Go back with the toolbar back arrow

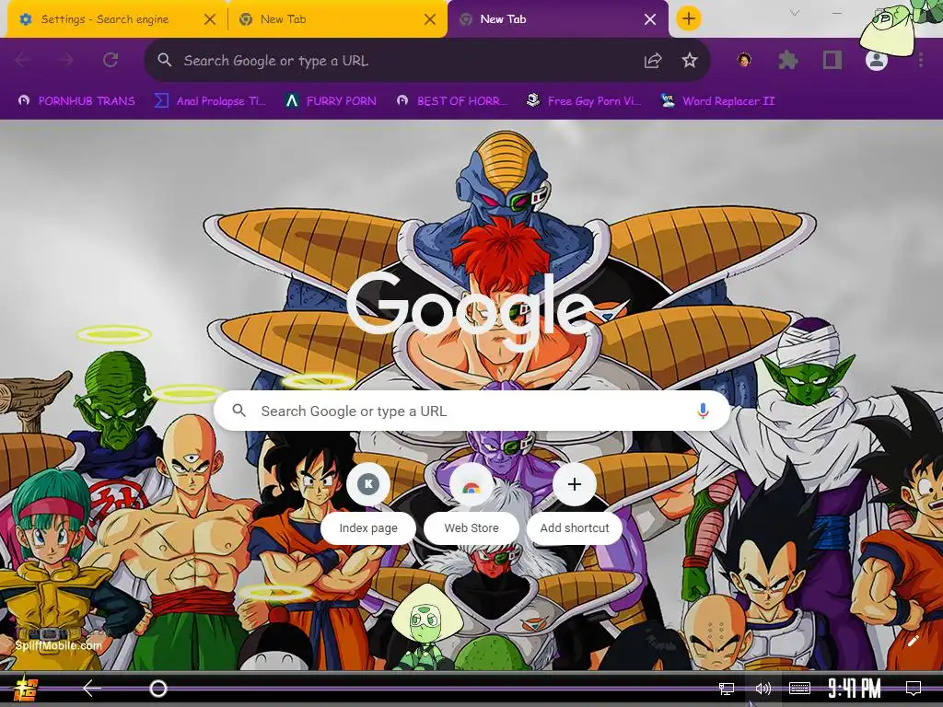(23, 60)
